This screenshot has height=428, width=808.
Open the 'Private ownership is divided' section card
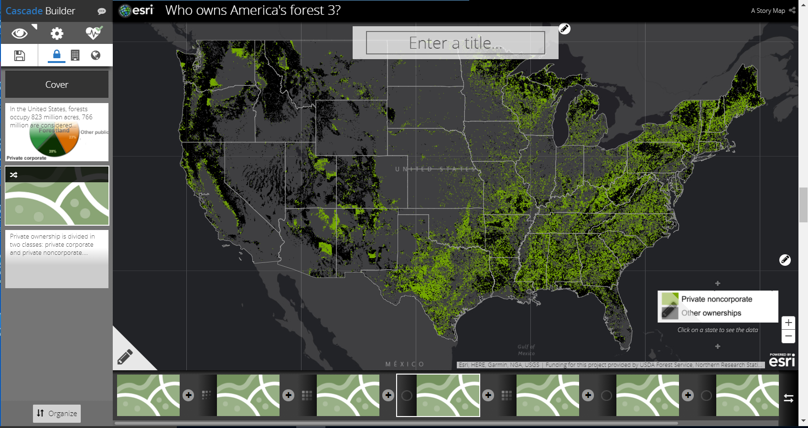[x=57, y=259]
